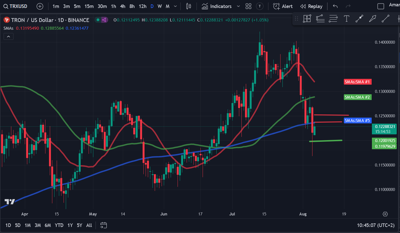
Task: Create an Alert
Action: [283, 6]
